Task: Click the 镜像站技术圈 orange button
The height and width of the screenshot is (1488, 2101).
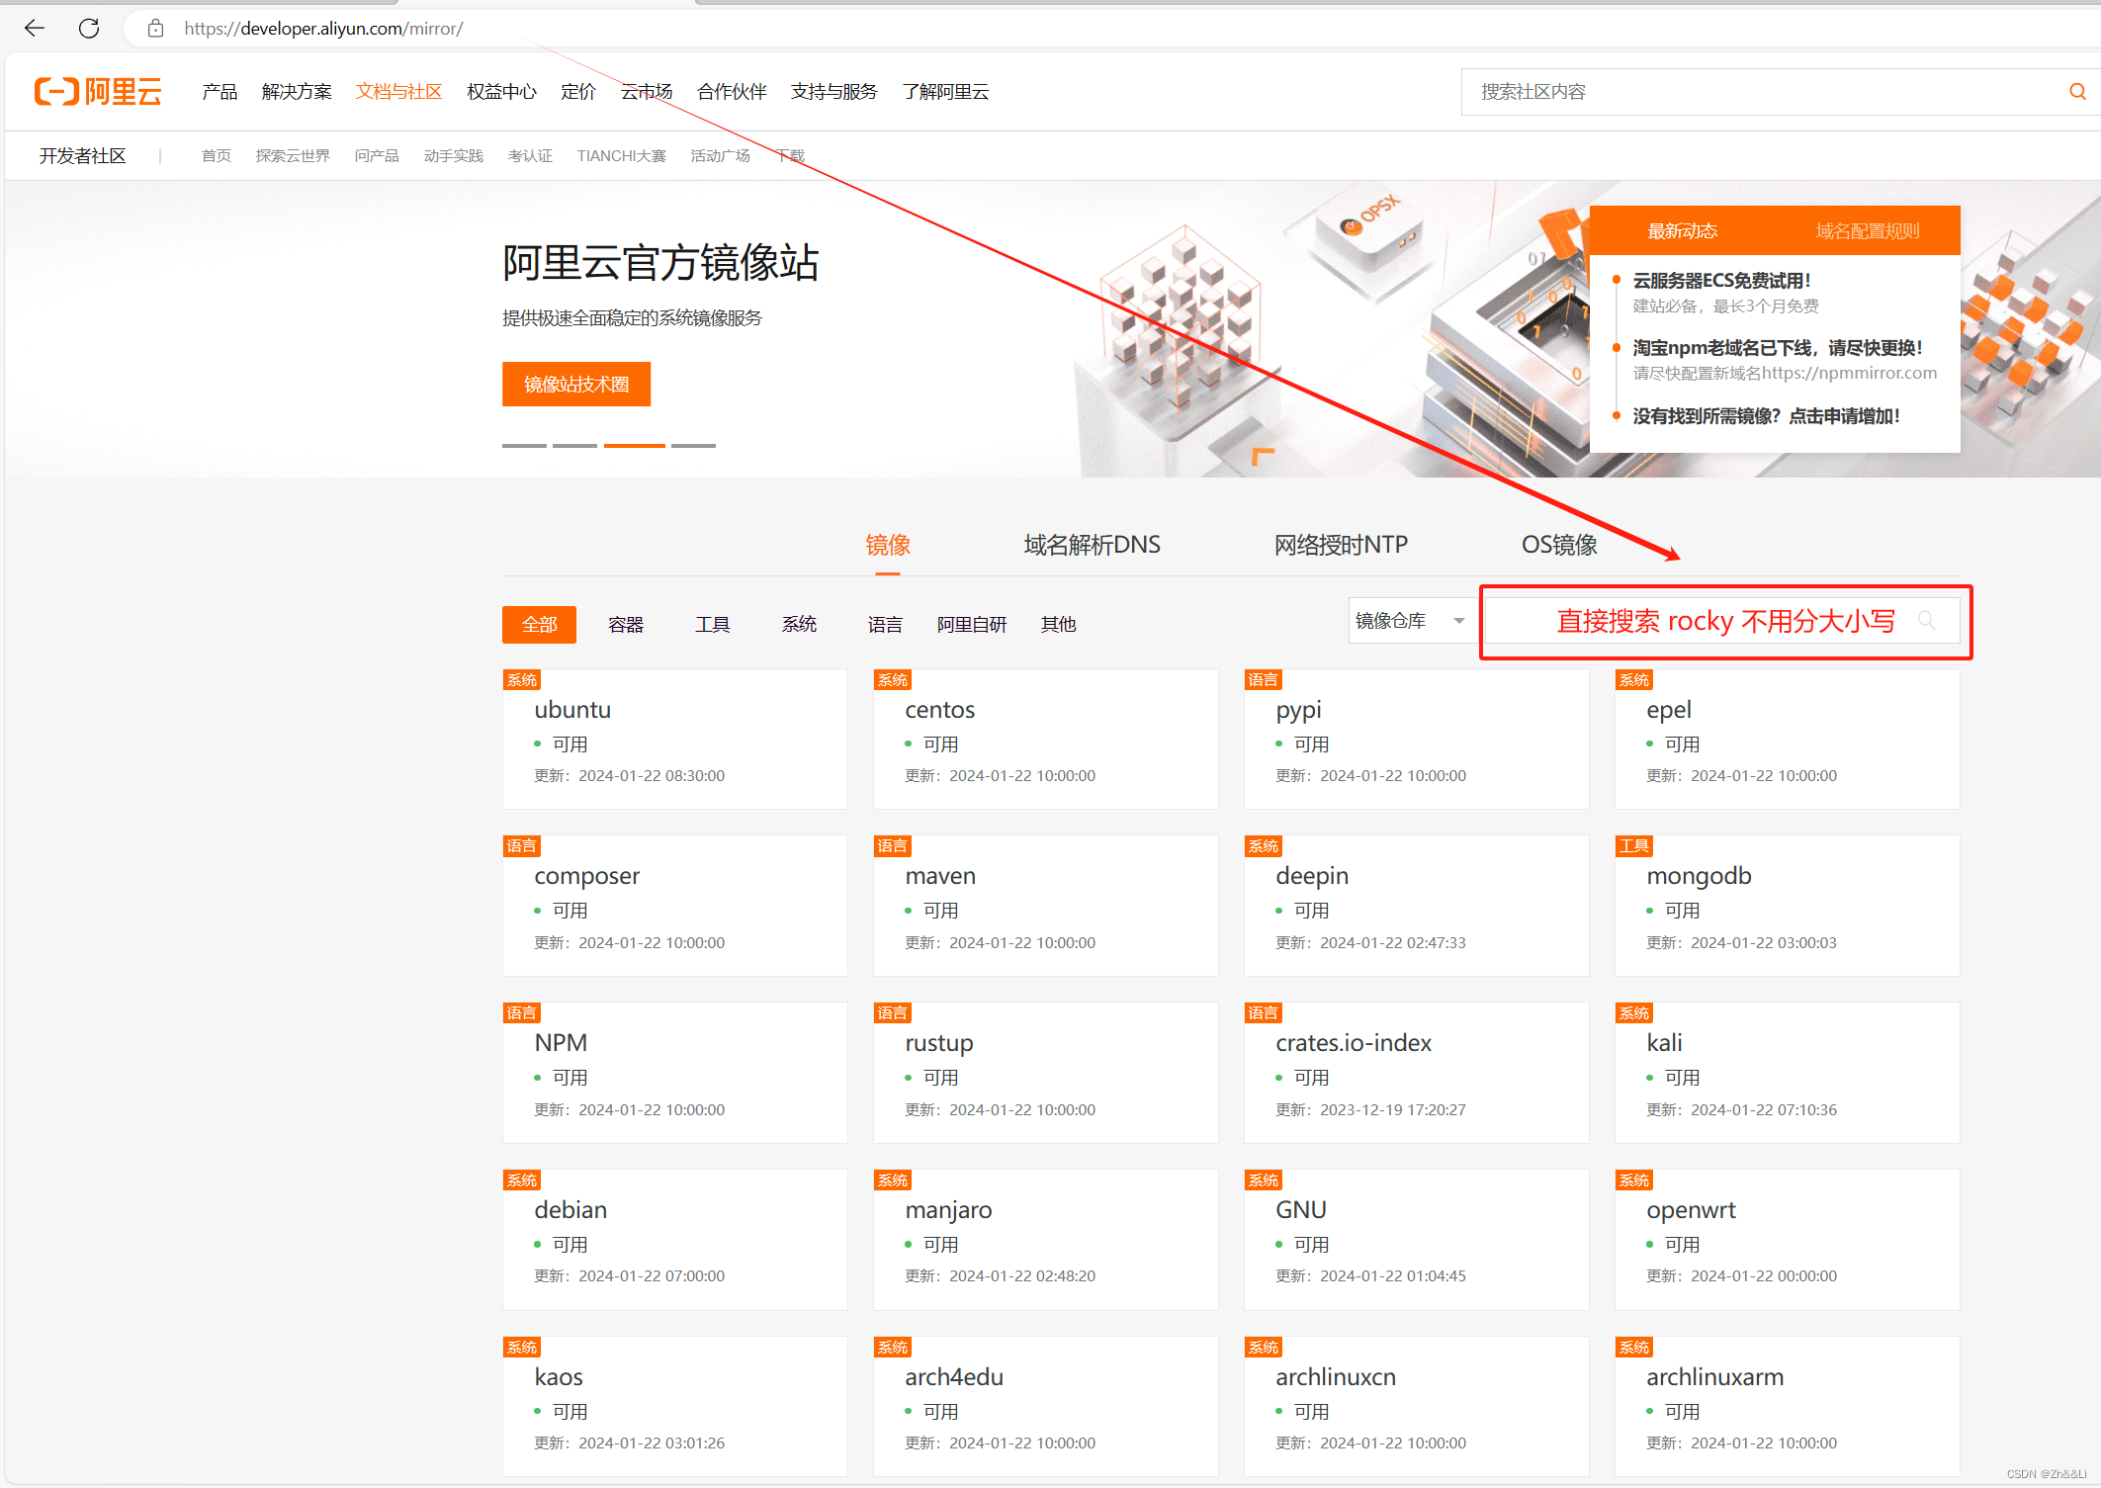Action: [x=576, y=384]
